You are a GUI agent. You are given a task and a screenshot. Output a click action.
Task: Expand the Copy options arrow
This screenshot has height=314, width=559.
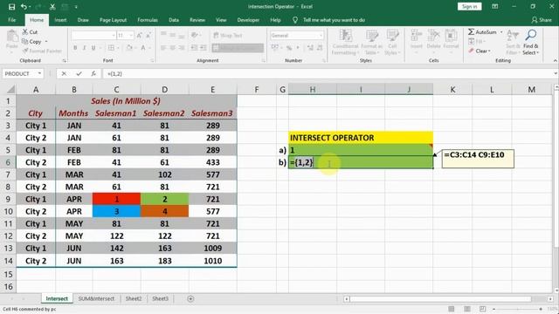(x=46, y=42)
